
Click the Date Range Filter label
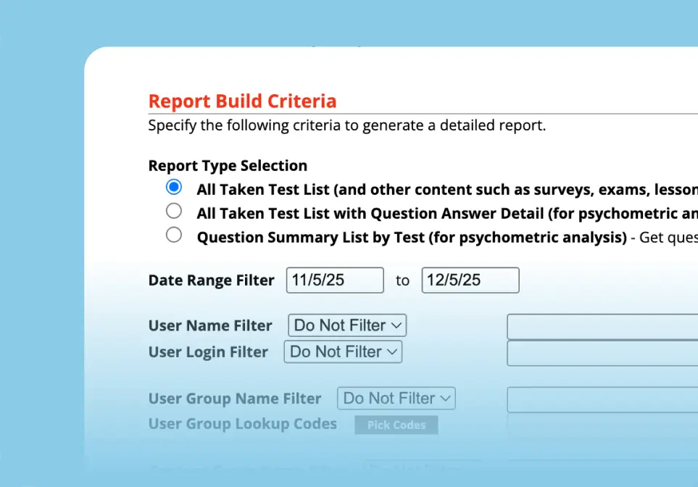211,280
